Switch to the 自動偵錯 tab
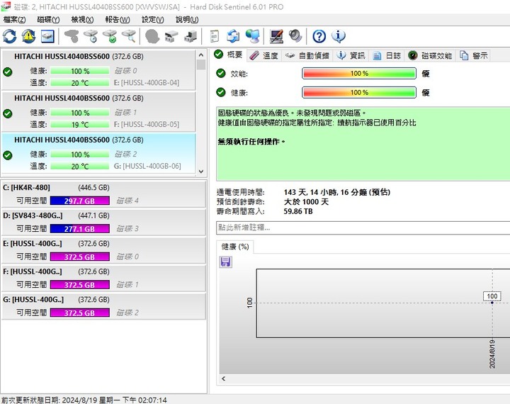The width and height of the screenshot is (510, 404). (307, 56)
